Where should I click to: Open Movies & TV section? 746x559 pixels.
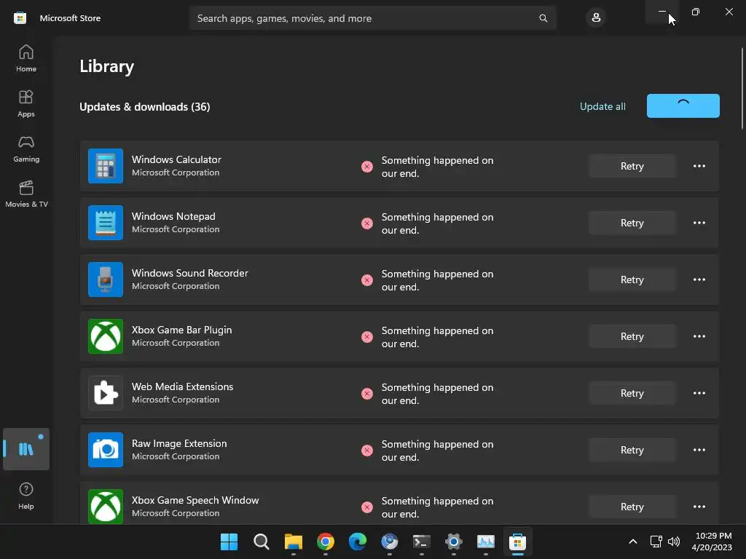pyautogui.click(x=26, y=194)
